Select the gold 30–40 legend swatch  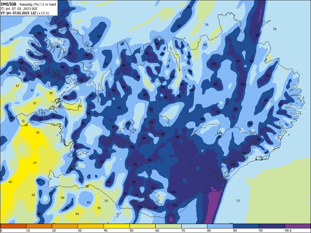point(91,226)
